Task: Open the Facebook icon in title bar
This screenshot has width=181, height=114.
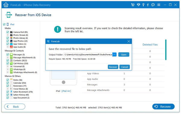Action: tap(148, 5)
